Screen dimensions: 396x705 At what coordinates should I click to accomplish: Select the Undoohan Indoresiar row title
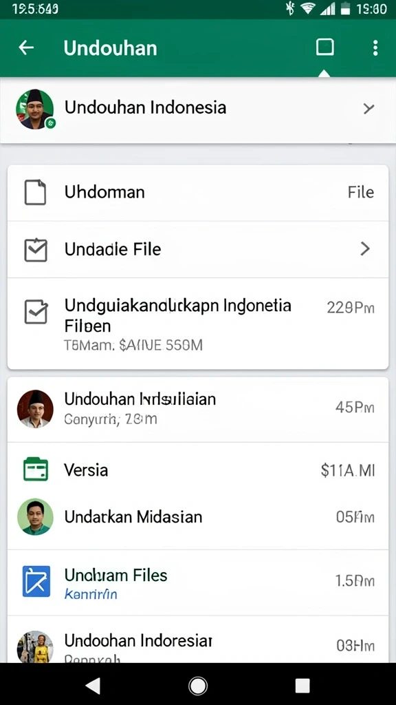[x=138, y=640]
